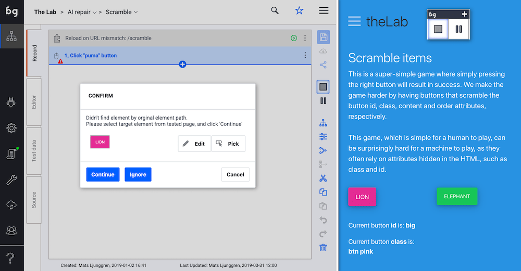Click the cloud download icon
Image resolution: width=521 pixels, height=271 pixels.
323,51
